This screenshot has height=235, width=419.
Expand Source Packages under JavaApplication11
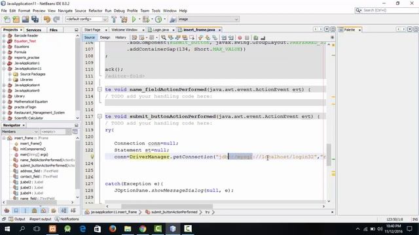point(10,74)
